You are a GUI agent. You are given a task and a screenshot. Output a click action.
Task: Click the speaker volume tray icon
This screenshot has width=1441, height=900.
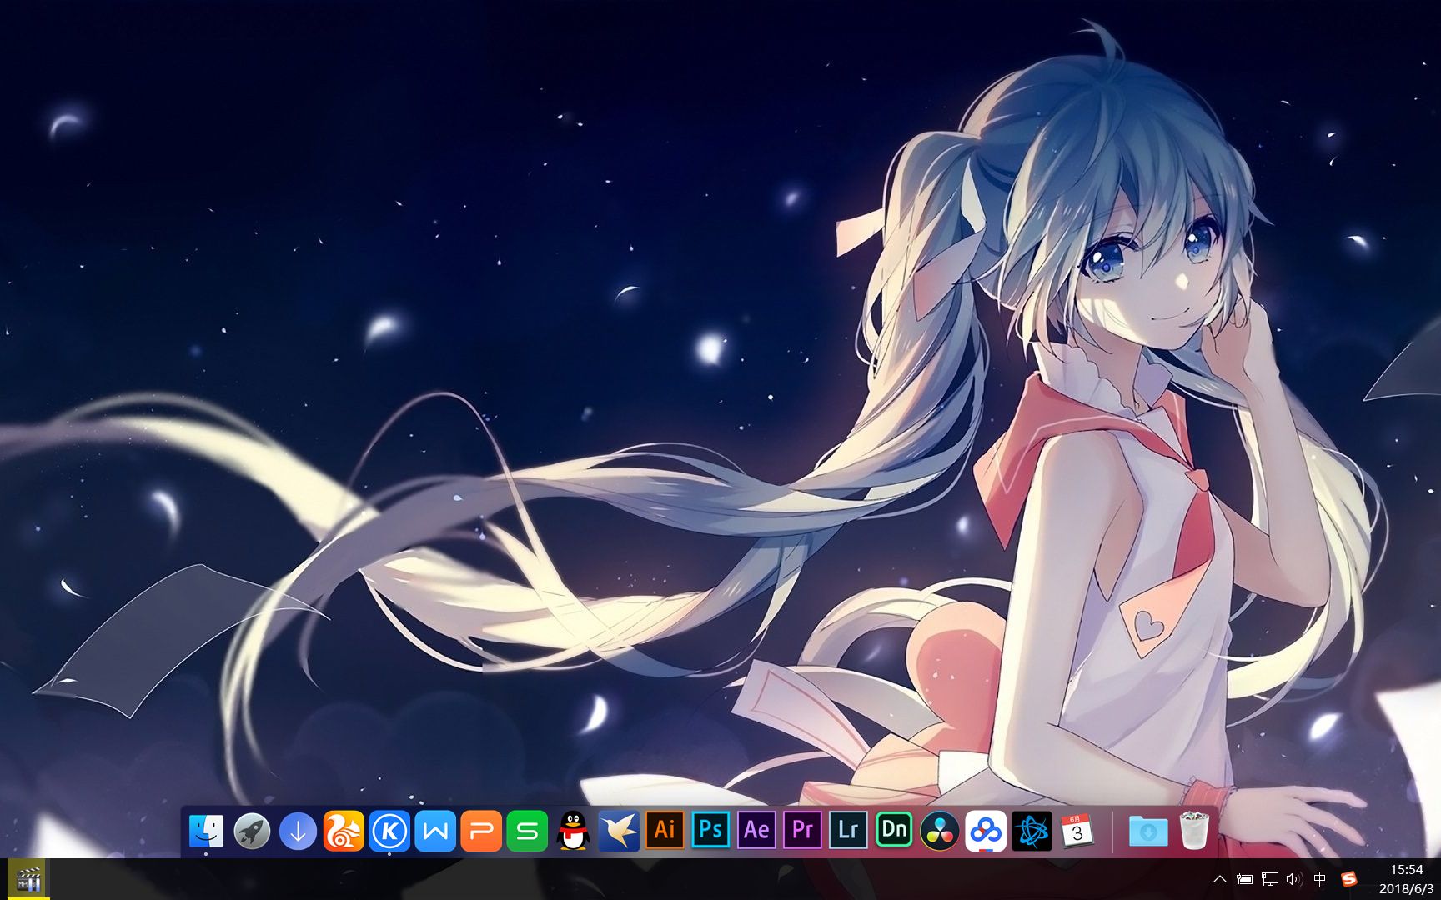click(x=1294, y=879)
